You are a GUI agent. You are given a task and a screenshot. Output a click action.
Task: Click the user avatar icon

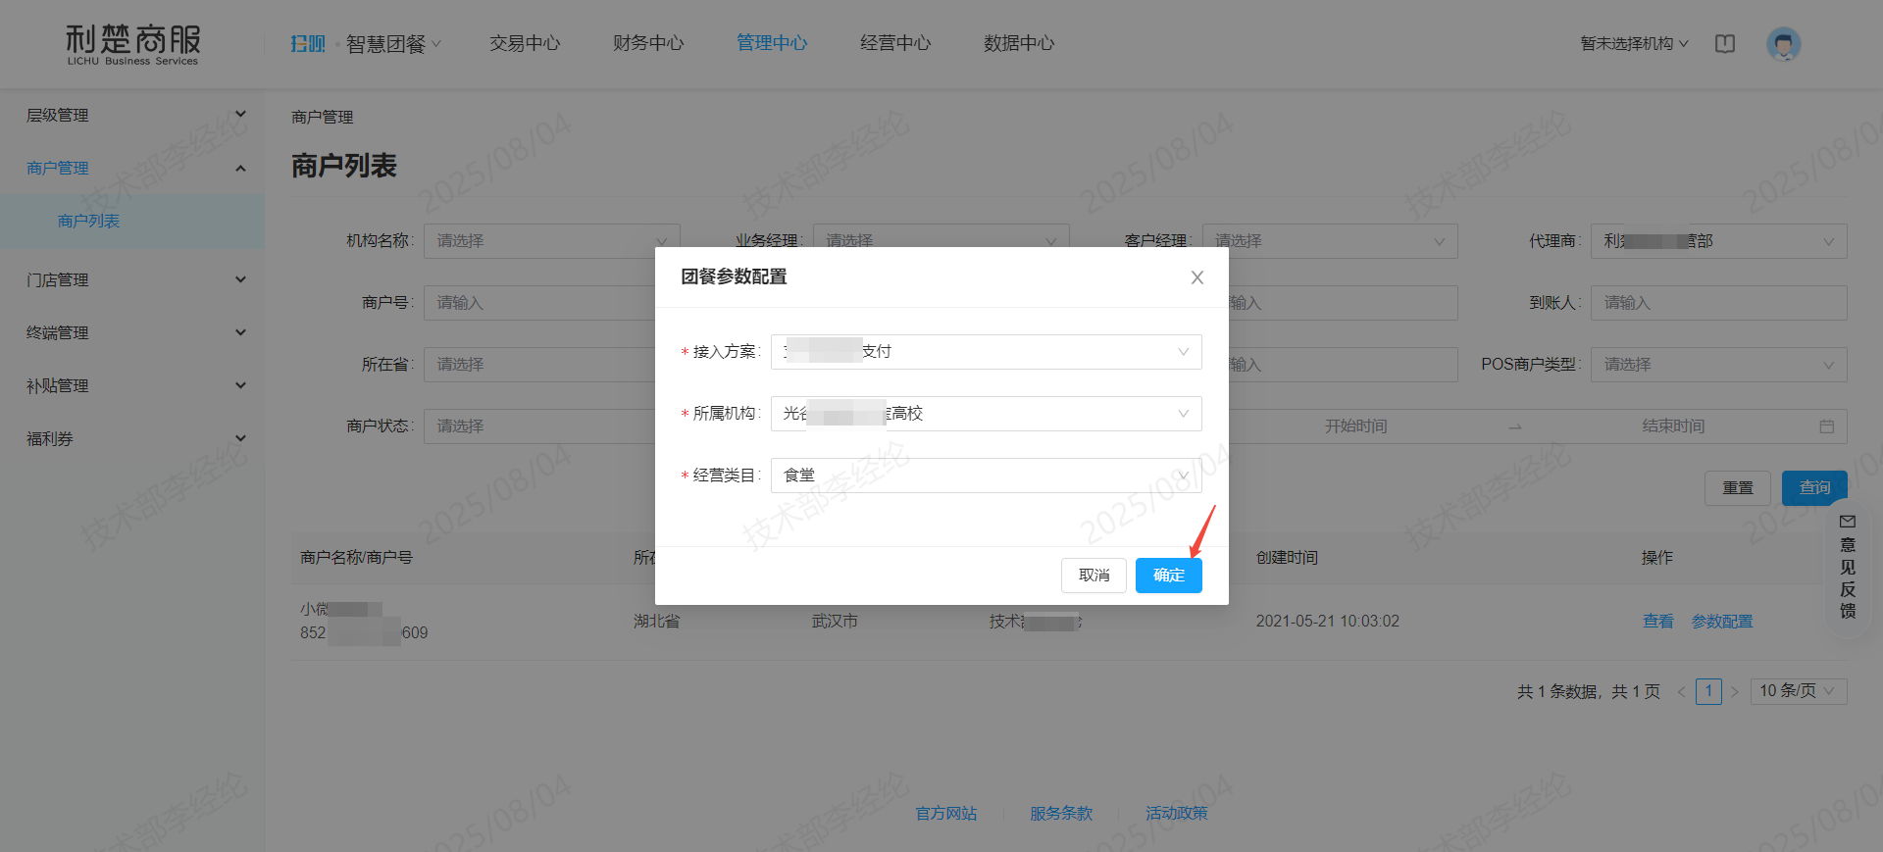pyautogui.click(x=1783, y=44)
